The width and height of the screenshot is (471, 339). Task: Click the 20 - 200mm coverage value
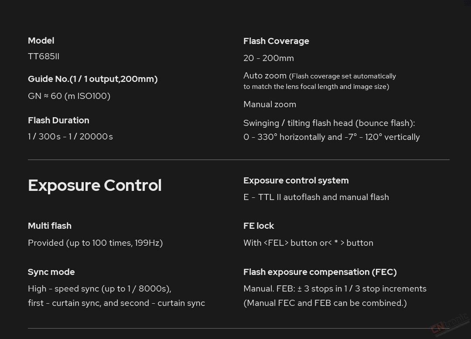click(x=269, y=58)
